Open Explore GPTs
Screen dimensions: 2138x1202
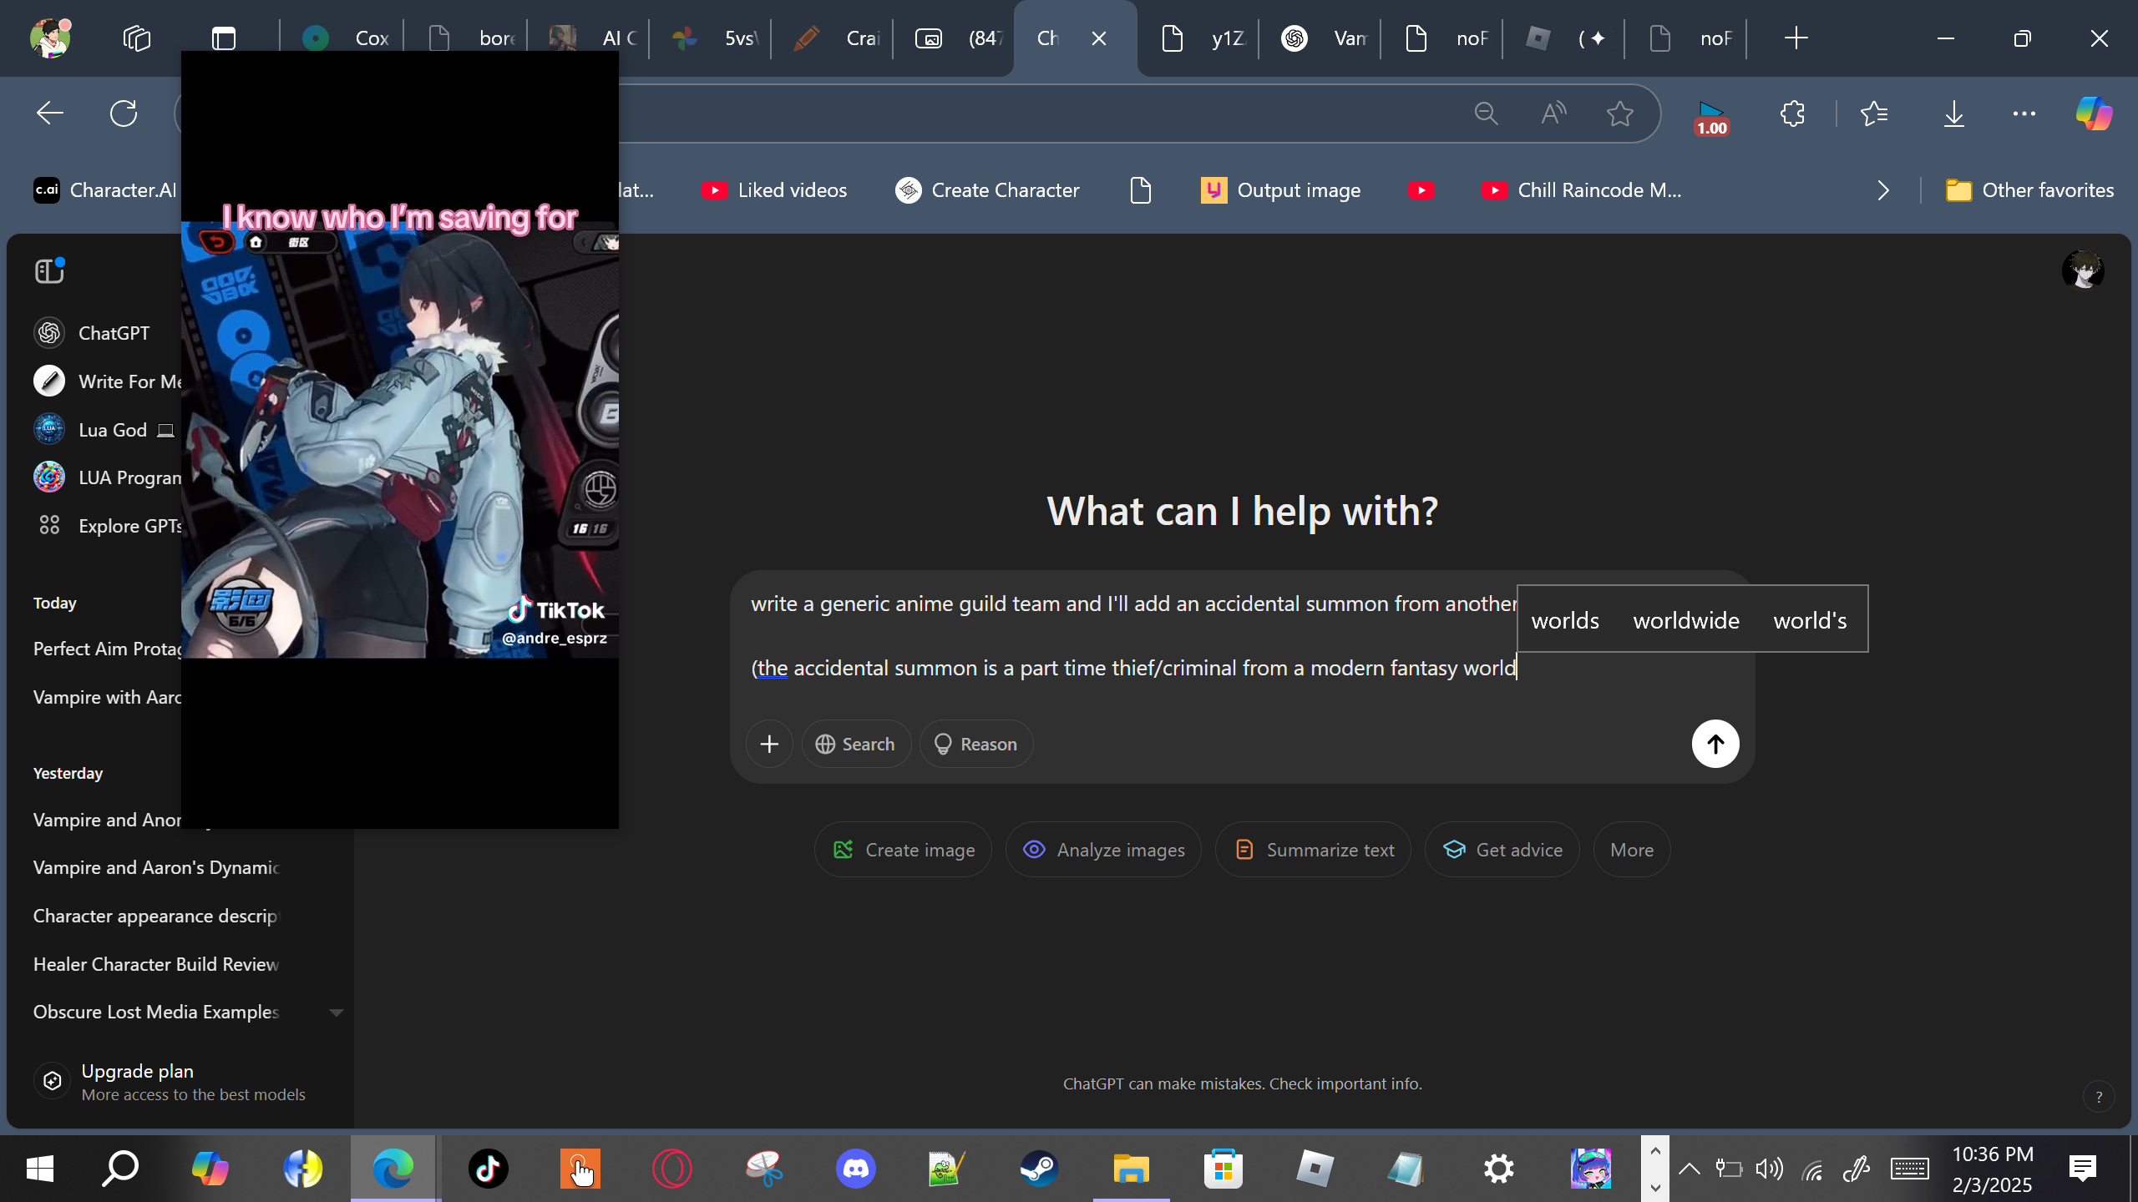point(107,526)
